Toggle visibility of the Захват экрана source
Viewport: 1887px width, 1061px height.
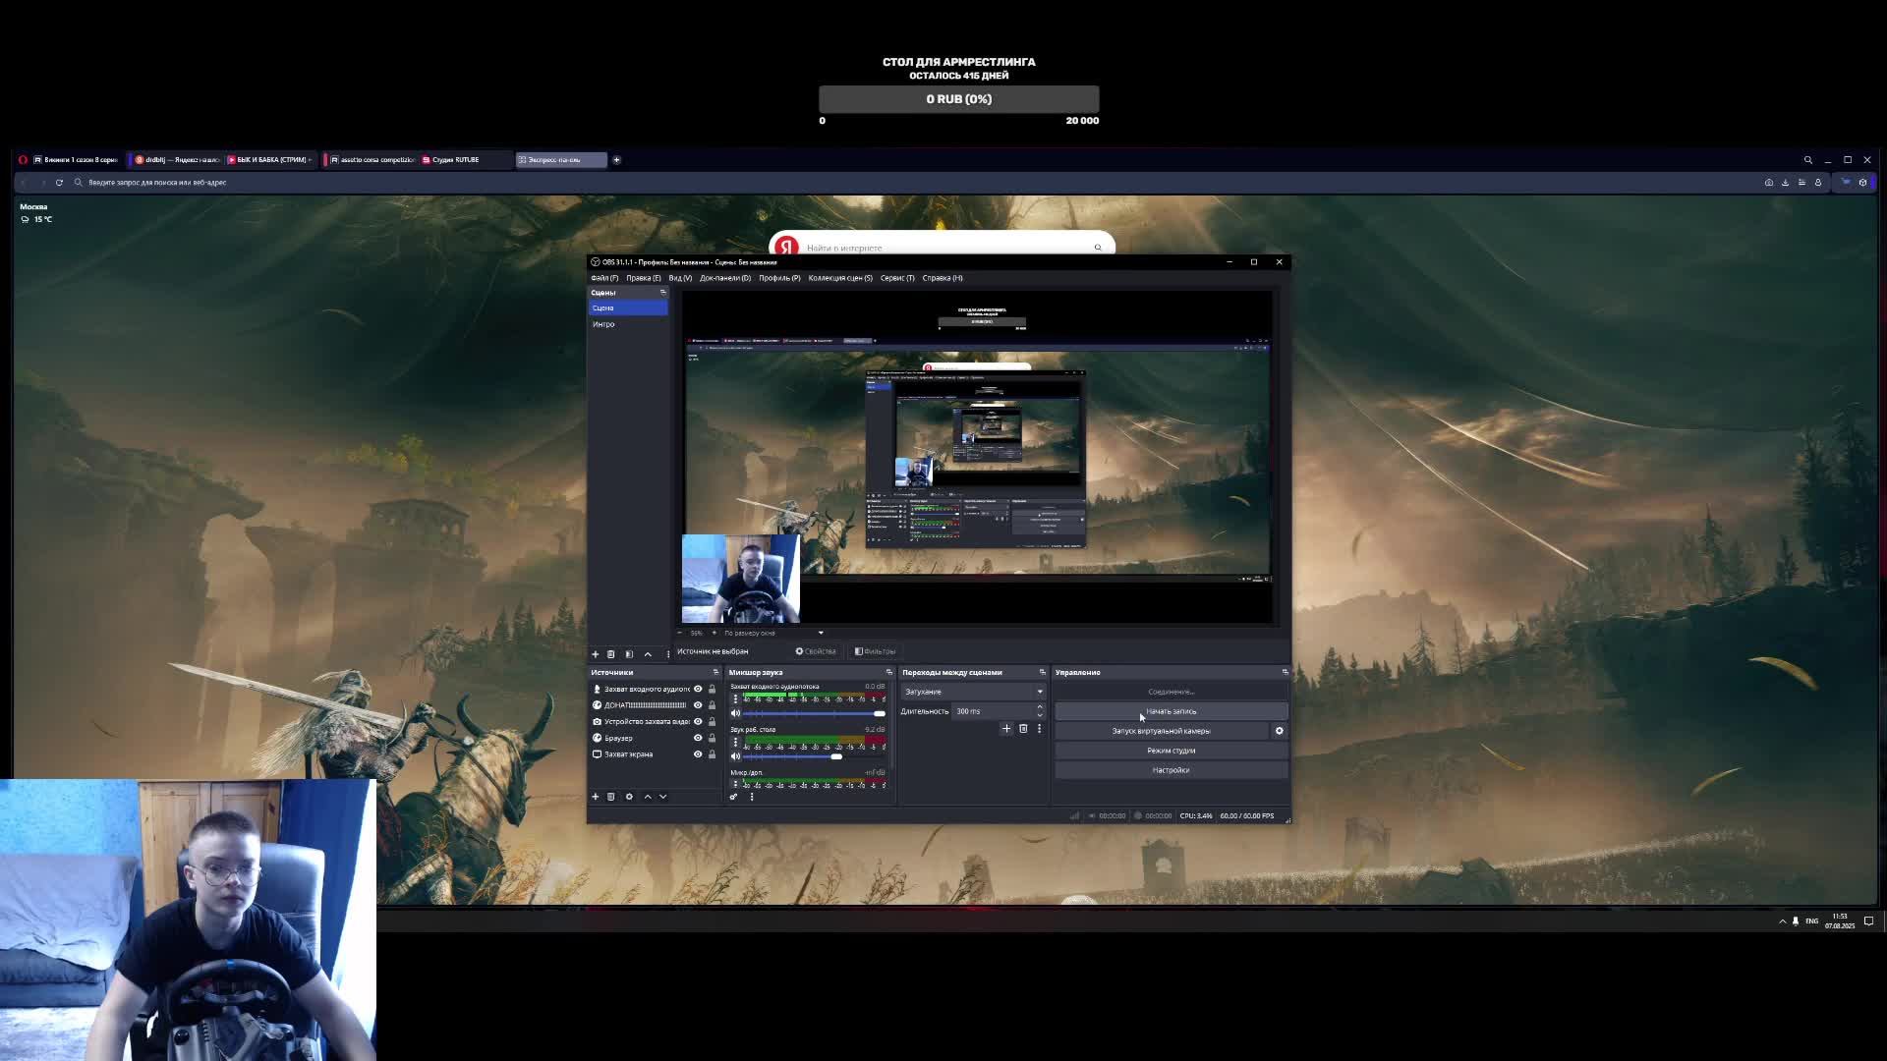pos(698,754)
